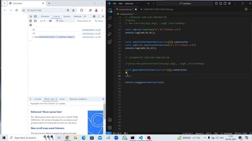This screenshot has width=252, height=141.
Task: Open the VS Code Manage gear
Action: point(110,128)
